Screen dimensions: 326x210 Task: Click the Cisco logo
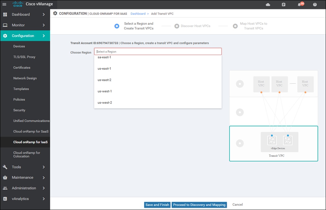click(x=18, y=4)
